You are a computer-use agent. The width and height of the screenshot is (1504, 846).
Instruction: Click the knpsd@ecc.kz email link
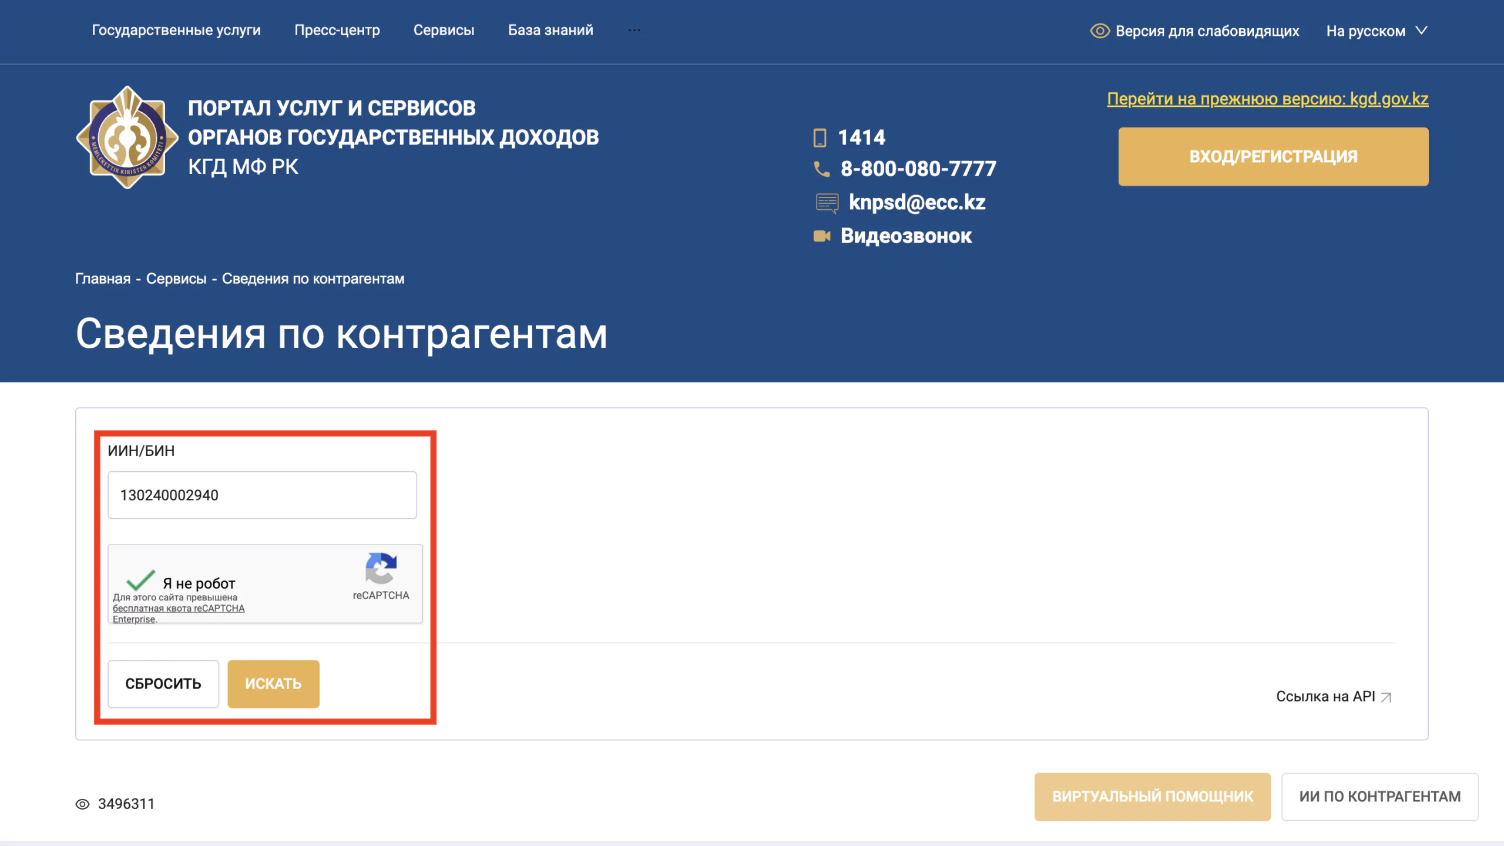[x=917, y=203]
